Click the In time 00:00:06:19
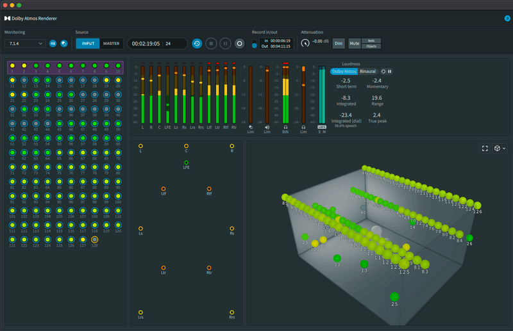The width and height of the screenshot is (513, 331). pyautogui.click(x=280, y=41)
